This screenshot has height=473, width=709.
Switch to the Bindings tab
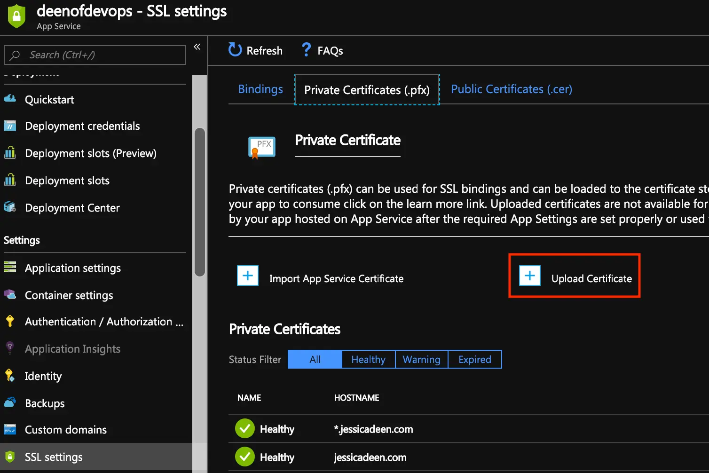pyautogui.click(x=260, y=89)
